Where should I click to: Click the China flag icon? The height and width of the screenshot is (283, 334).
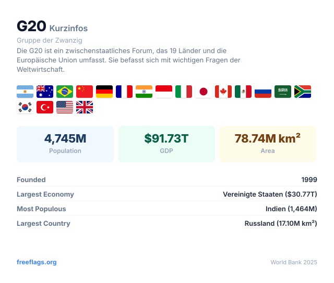point(85,92)
